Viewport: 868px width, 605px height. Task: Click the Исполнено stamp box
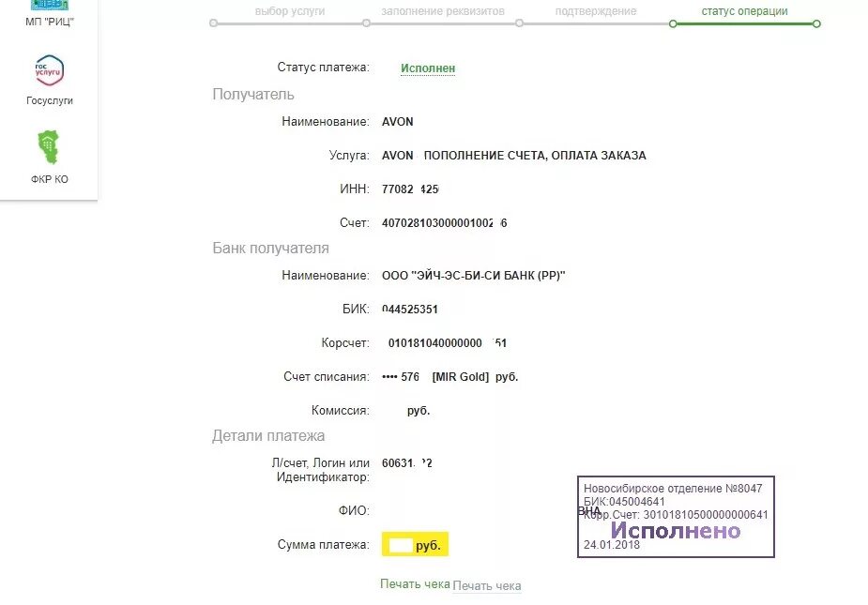(676, 517)
